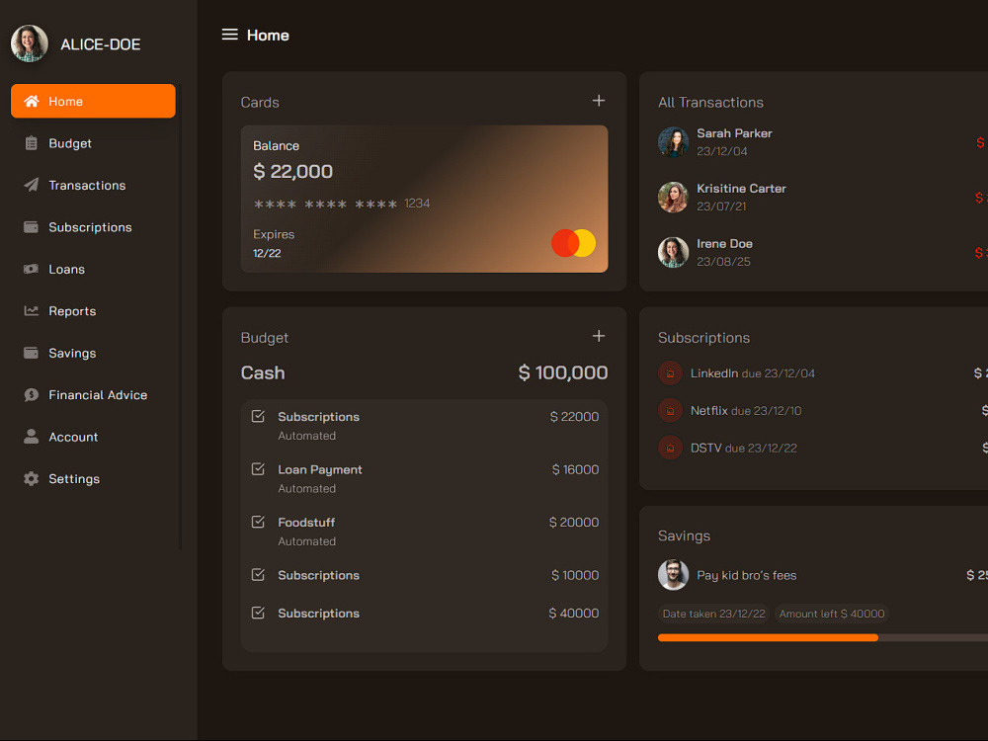Screen dimensions: 988x741
Task: Click the card expiry date 12/22
Action: click(267, 253)
